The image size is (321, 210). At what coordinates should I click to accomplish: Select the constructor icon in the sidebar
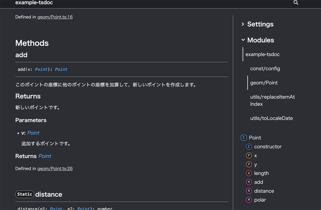249,146
